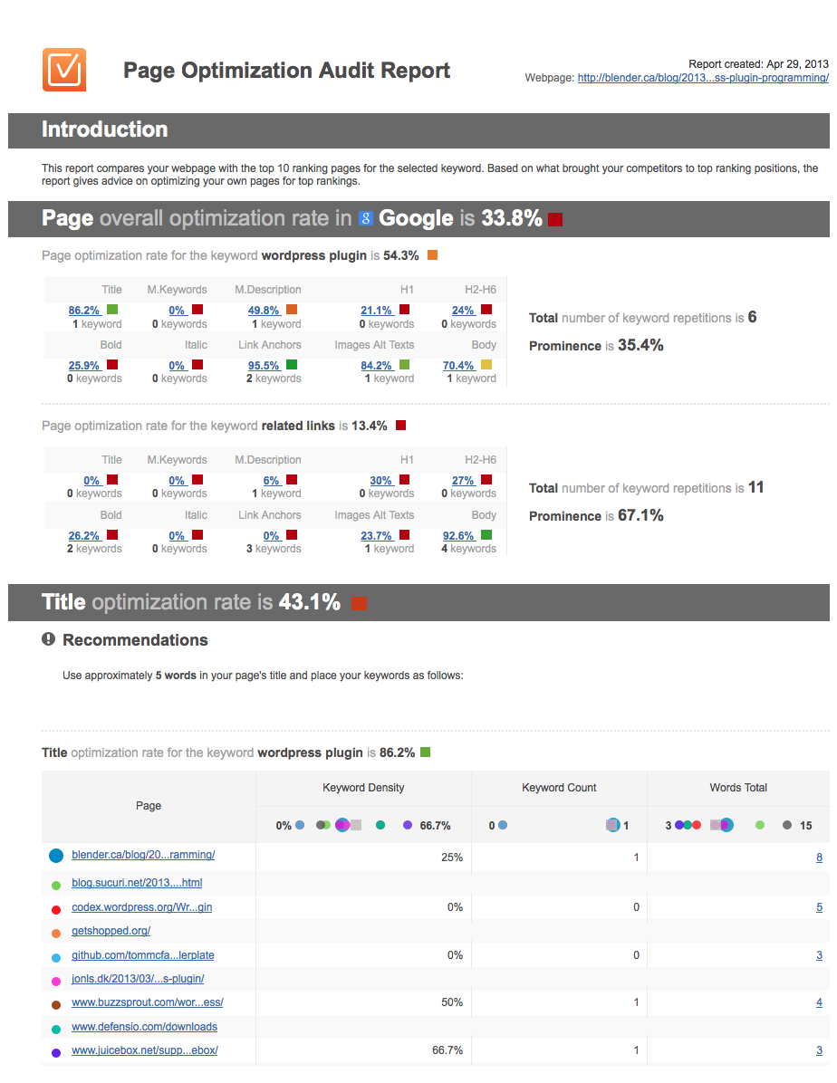Image resolution: width=837 pixels, height=1083 pixels.
Task: Open the Images Alt Texts 84.2% link
Action: [377, 365]
